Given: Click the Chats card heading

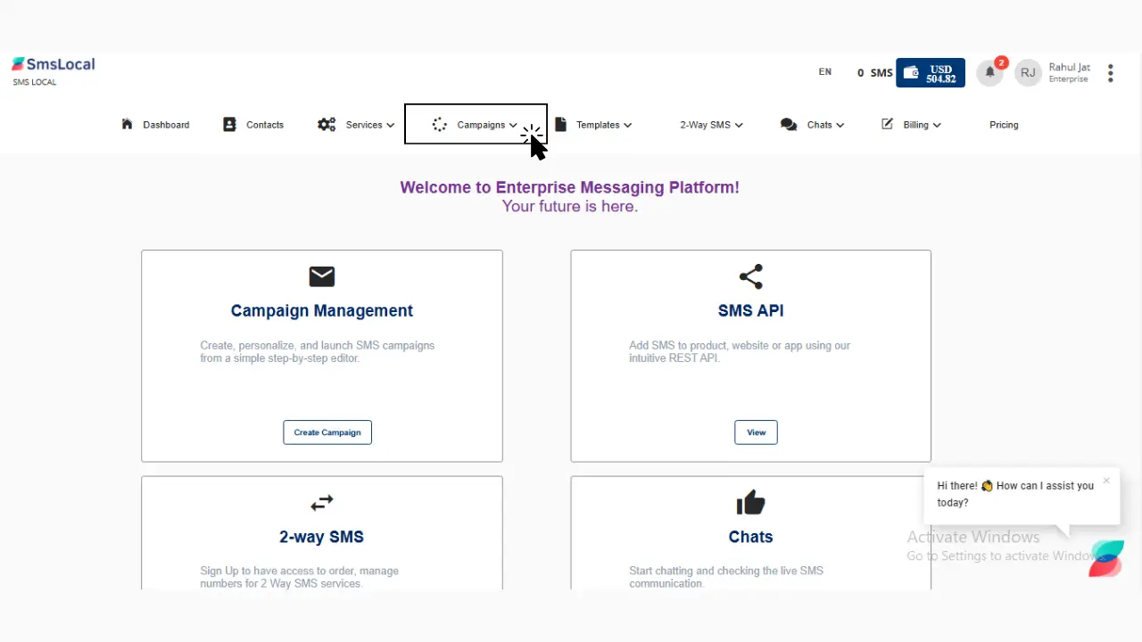Looking at the screenshot, I should pyautogui.click(x=751, y=537).
